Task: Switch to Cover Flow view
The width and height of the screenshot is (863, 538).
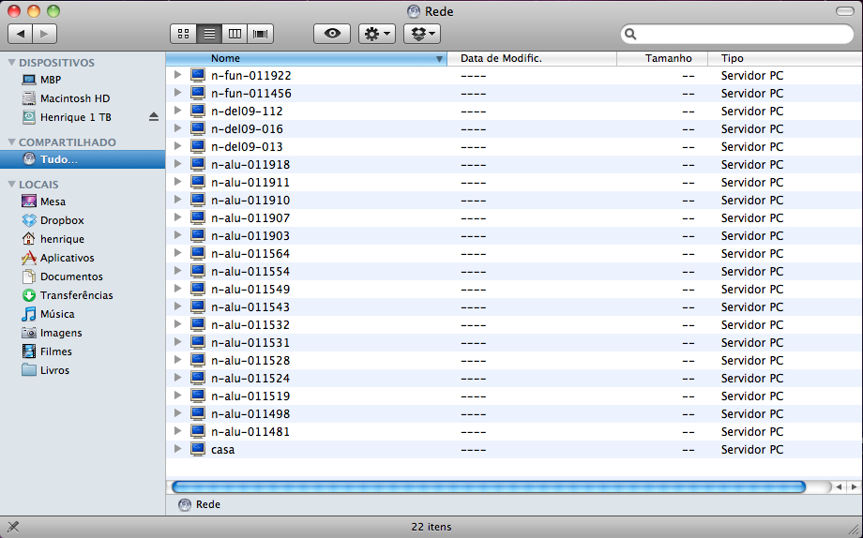Action: click(x=261, y=34)
